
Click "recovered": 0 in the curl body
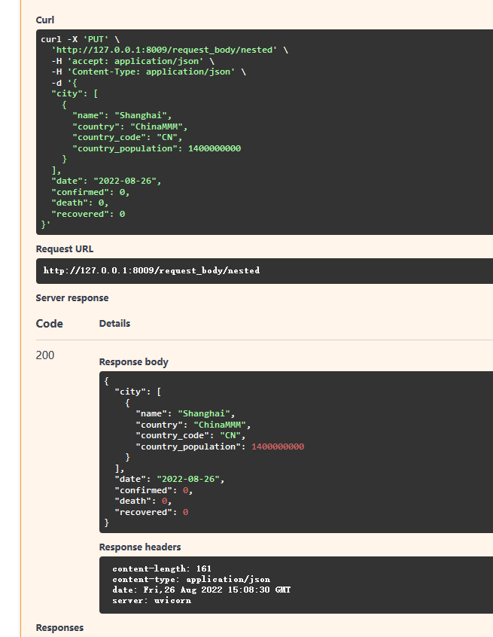[x=88, y=214]
